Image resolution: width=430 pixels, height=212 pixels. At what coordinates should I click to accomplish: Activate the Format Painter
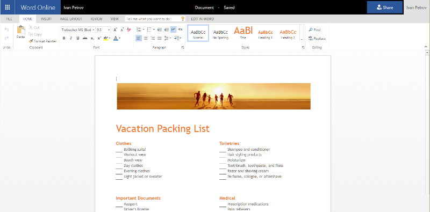pyautogui.click(x=42, y=41)
